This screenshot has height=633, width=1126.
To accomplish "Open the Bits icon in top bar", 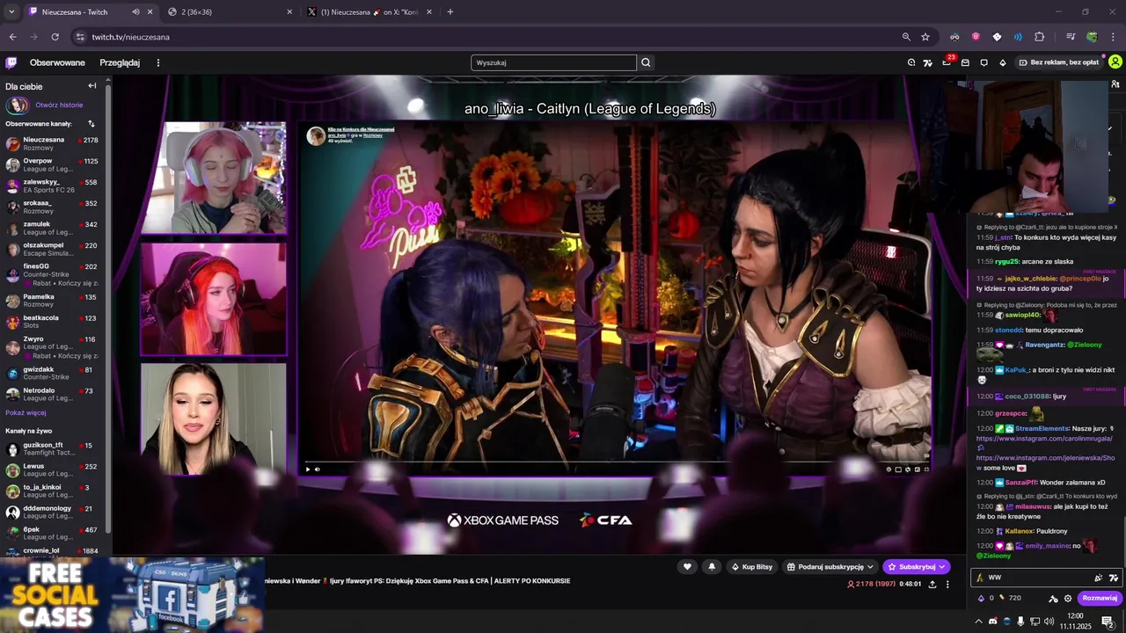I will (x=1002, y=62).
